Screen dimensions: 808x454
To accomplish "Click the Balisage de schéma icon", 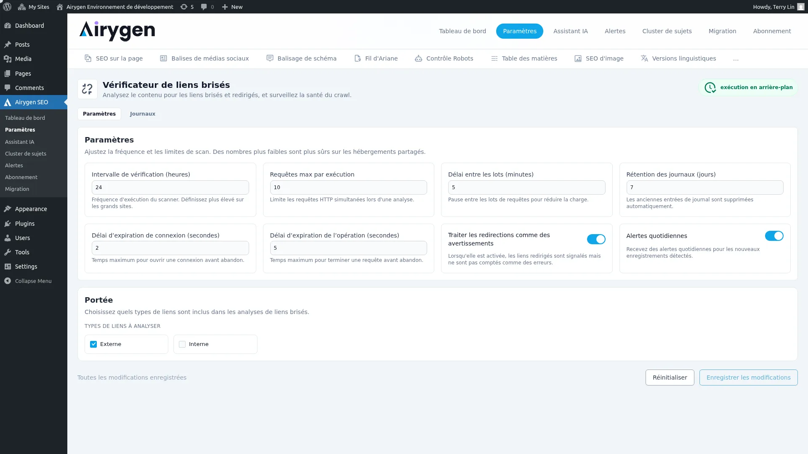I will point(270,58).
